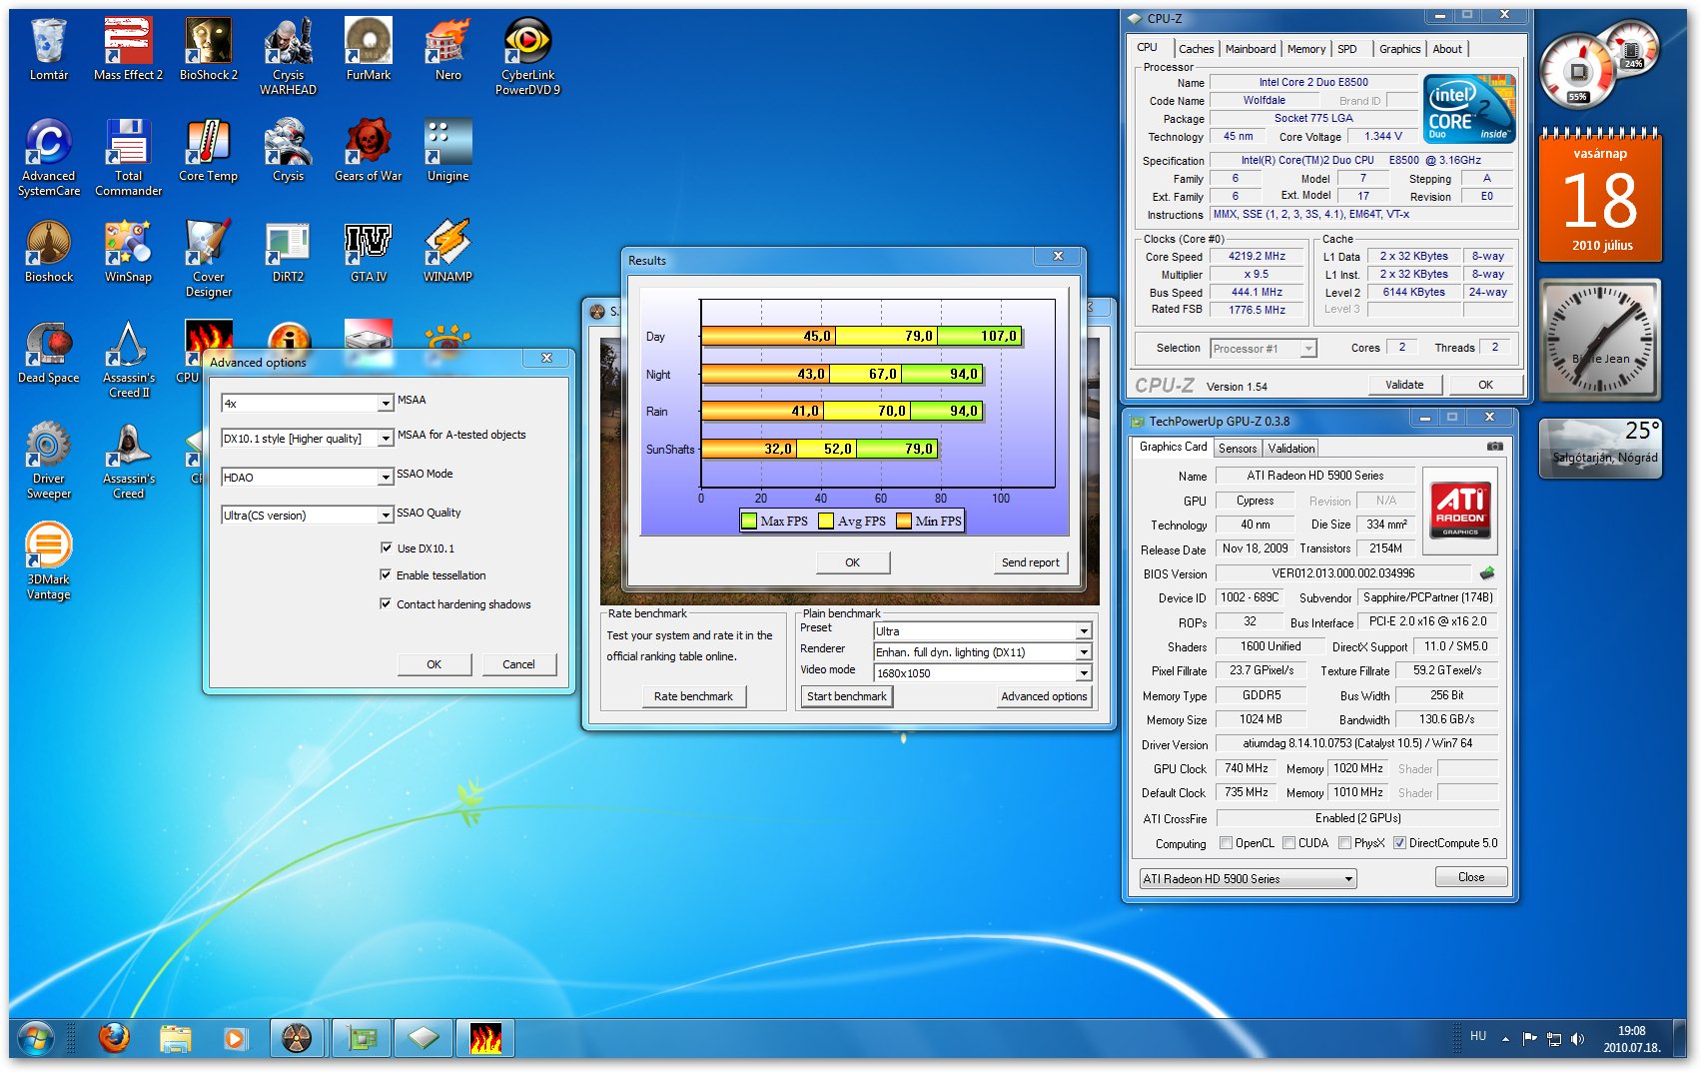Image resolution: width=1701 pixels, height=1072 pixels.
Task: Open the SSAO Mode dropdown
Action: (308, 478)
